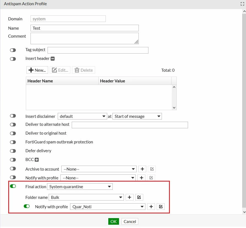The width and height of the screenshot is (246, 228).
Task: Open the Final action System quarantine dropdown
Action: 80,187
